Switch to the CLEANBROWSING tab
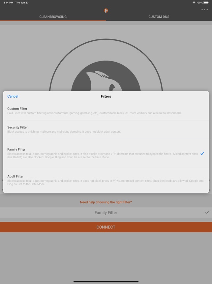The image size is (212, 284). (x=53, y=17)
